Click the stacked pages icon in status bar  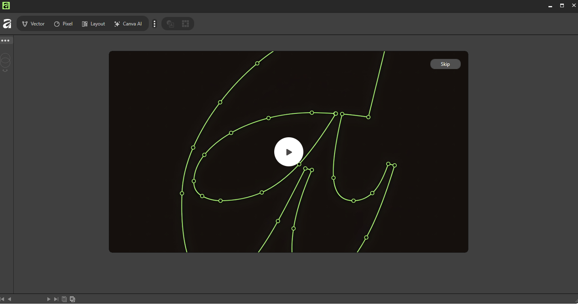coord(72,299)
